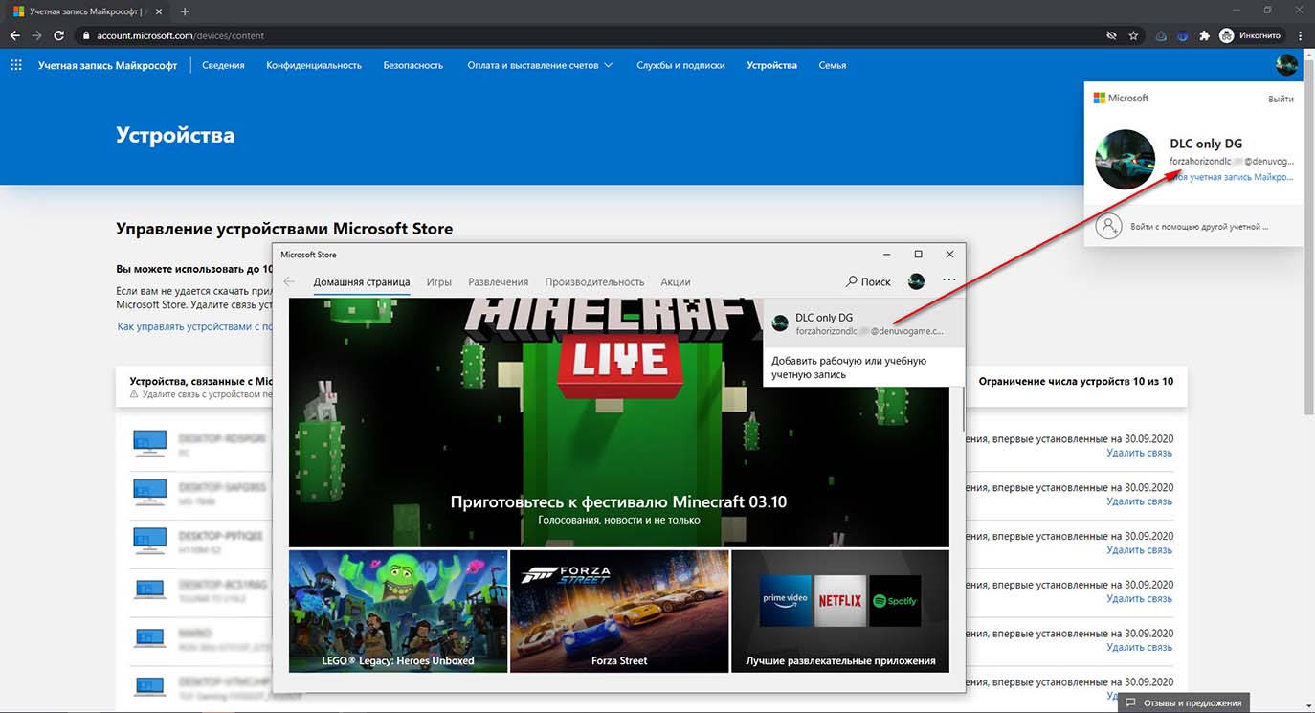Screen dimensions: 1315x713
Task: Open the Microsoft apps grid launcher
Action: pyautogui.click(x=15, y=65)
